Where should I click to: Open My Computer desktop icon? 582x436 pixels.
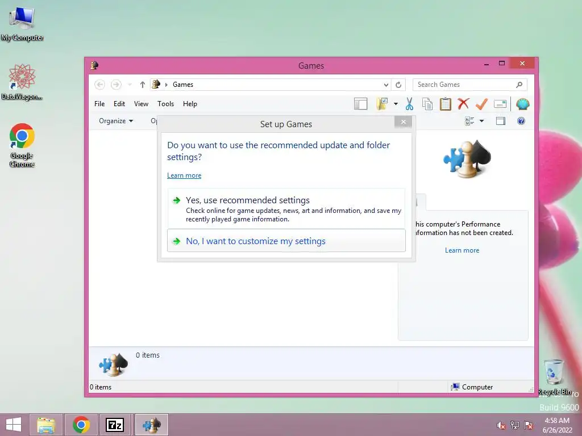22,24
